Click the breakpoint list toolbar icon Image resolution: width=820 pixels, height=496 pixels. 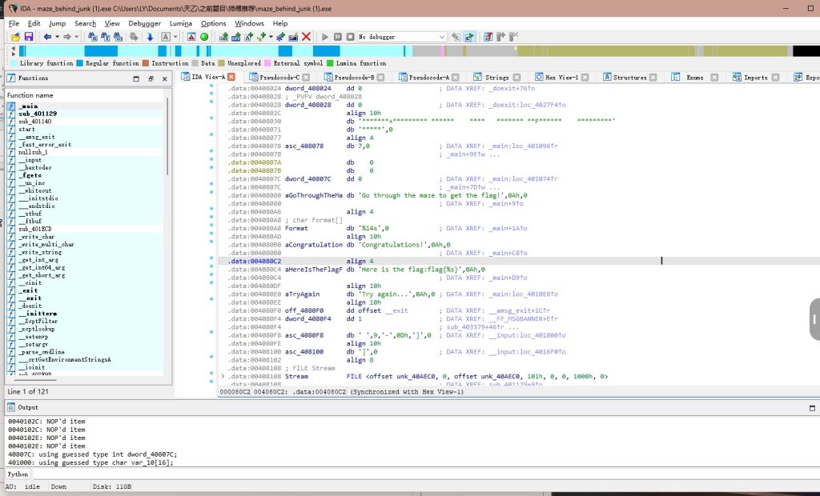coord(488,37)
